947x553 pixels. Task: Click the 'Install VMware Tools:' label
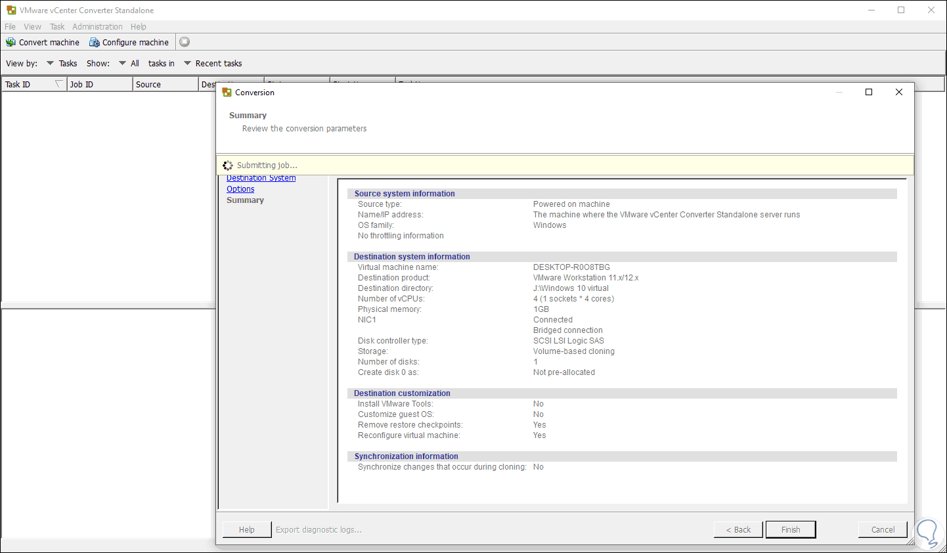click(395, 404)
